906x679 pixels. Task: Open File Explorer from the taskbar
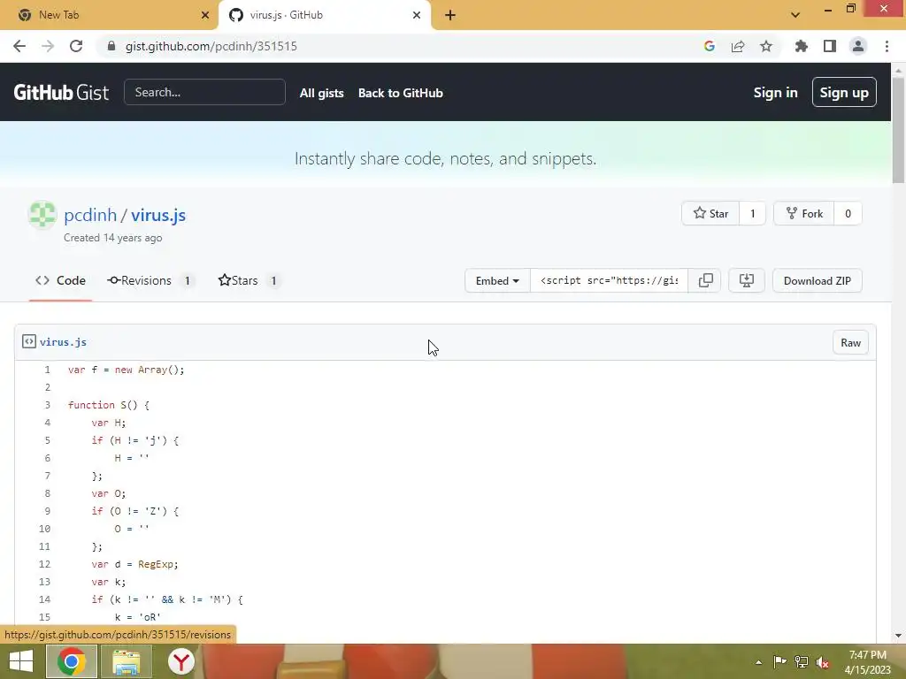pyautogui.click(x=126, y=661)
